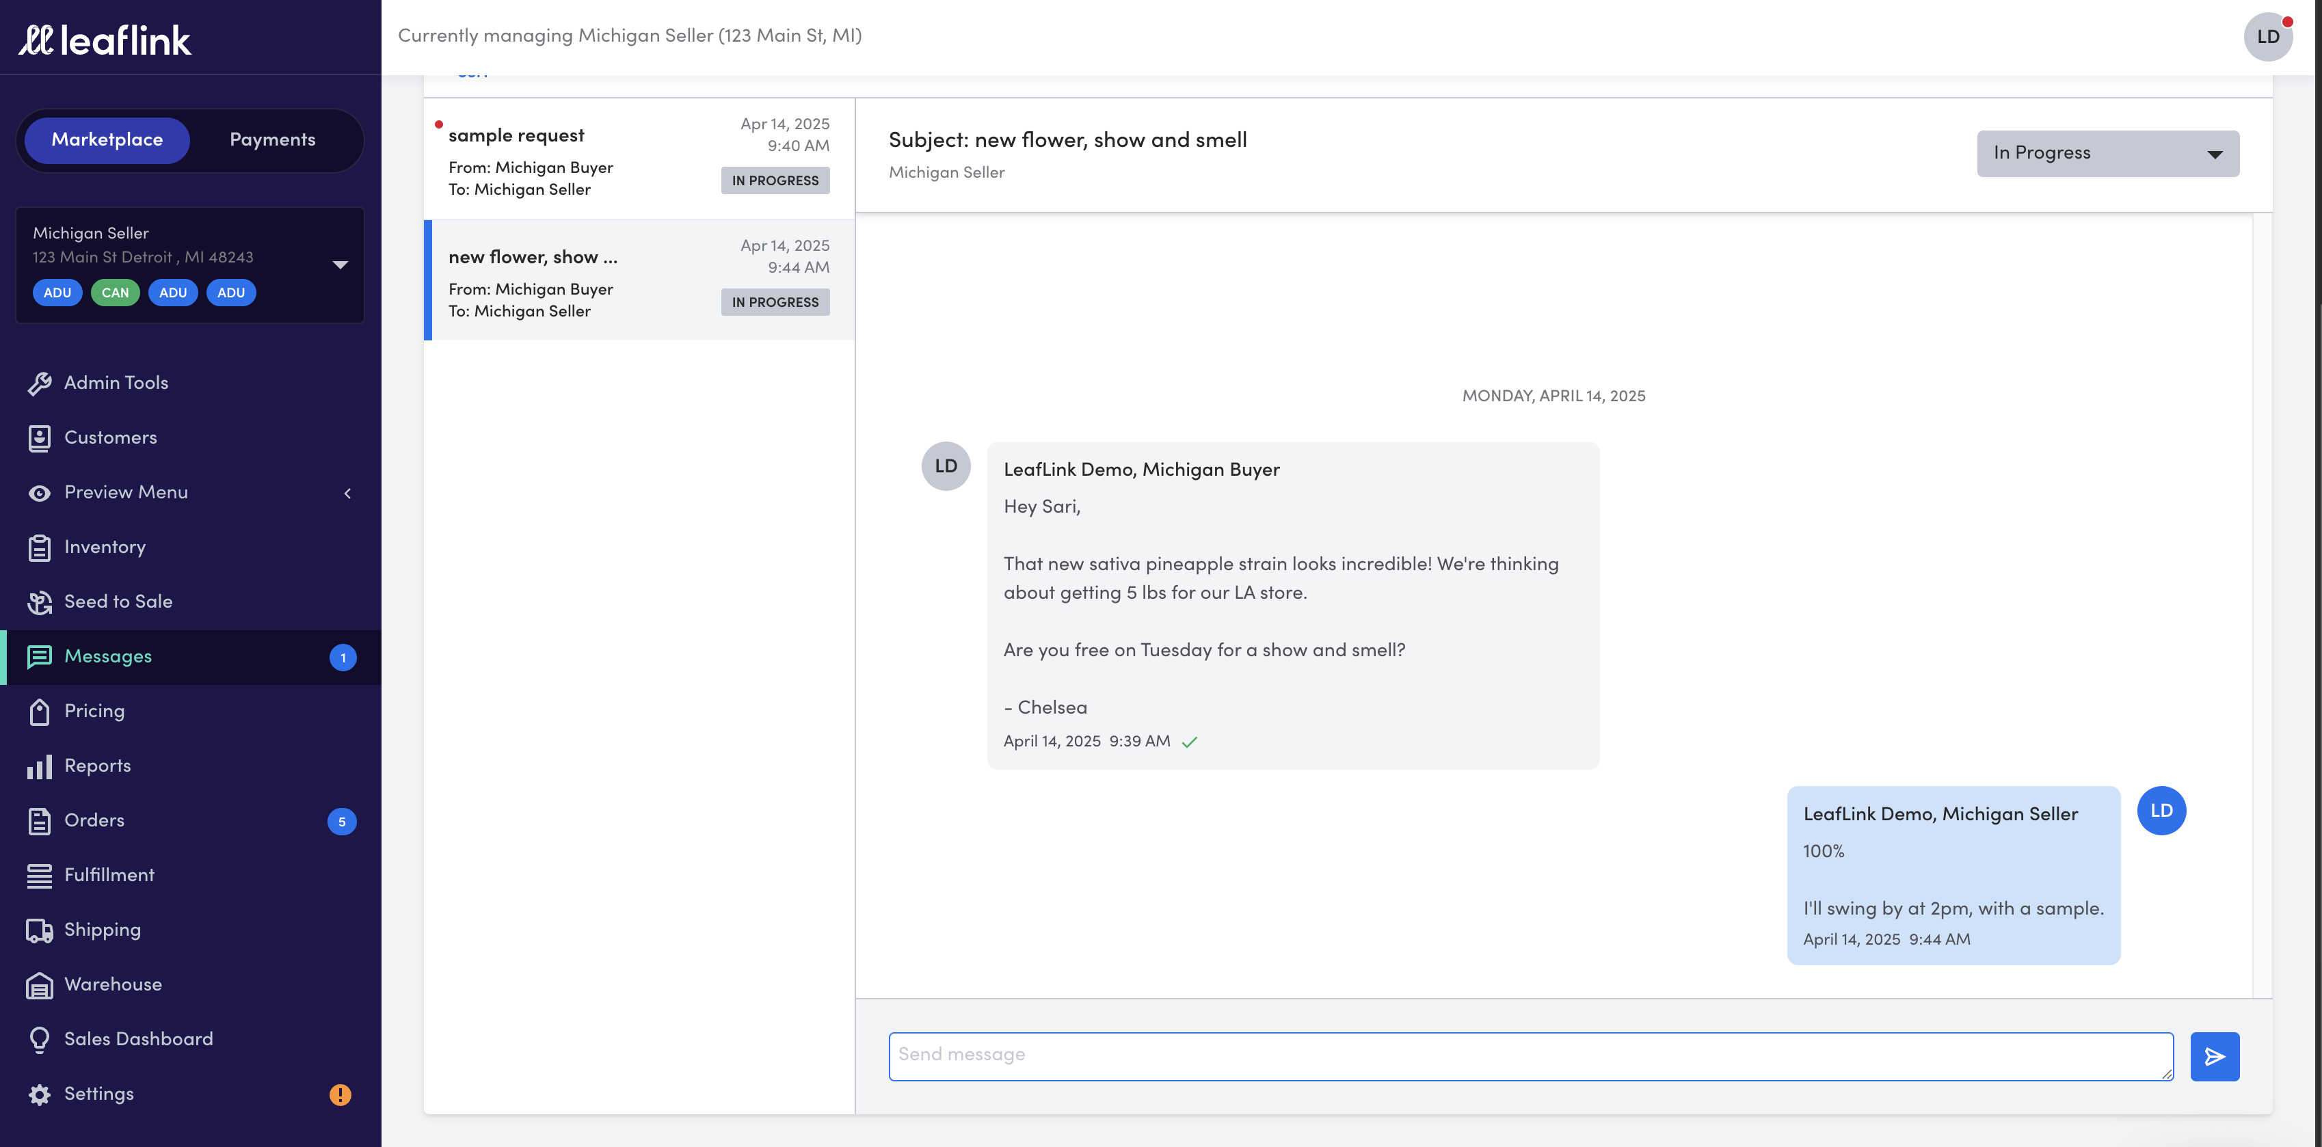This screenshot has width=2322, height=1147.
Task: Click the leaflink logo
Action: (105, 40)
